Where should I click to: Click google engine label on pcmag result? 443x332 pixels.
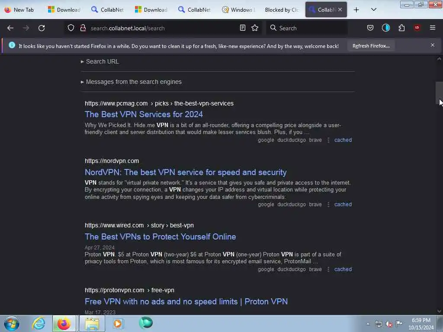pyautogui.click(x=266, y=140)
